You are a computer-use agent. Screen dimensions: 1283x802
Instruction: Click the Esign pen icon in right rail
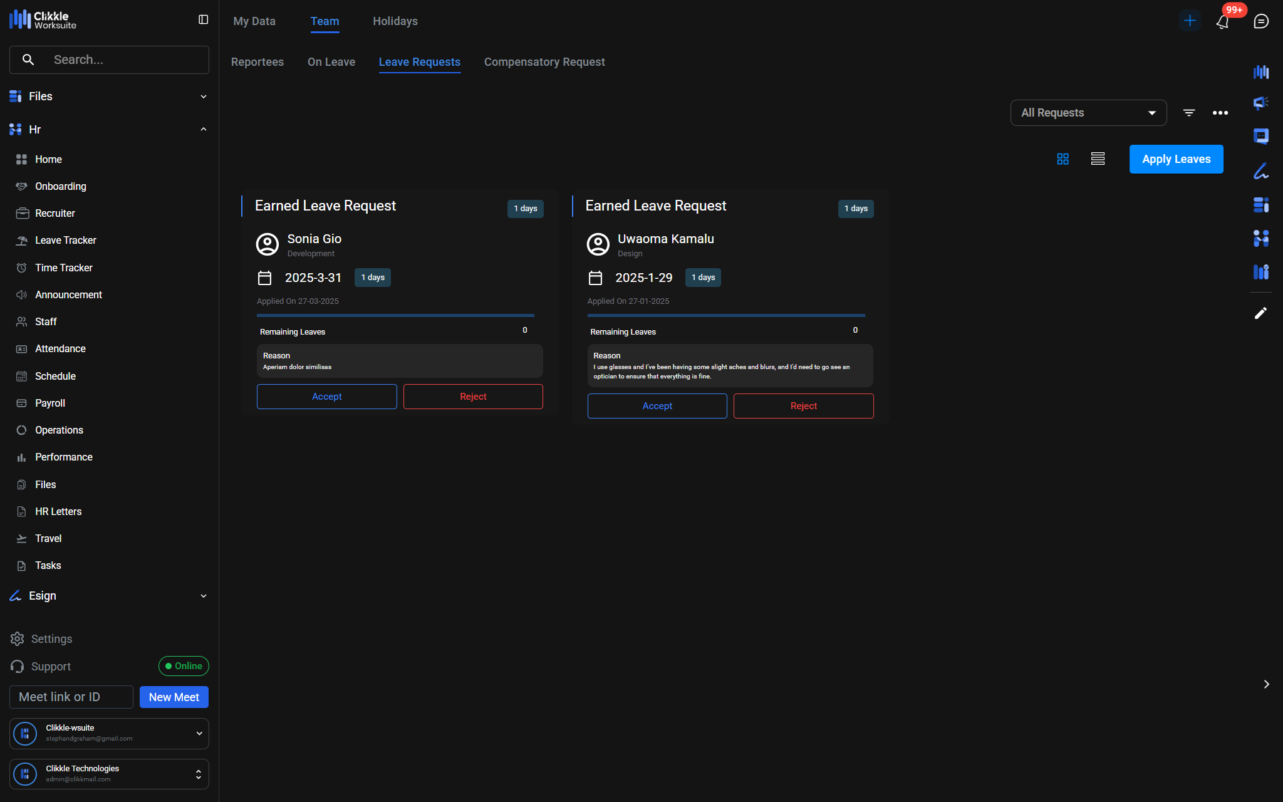pyautogui.click(x=1260, y=171)
